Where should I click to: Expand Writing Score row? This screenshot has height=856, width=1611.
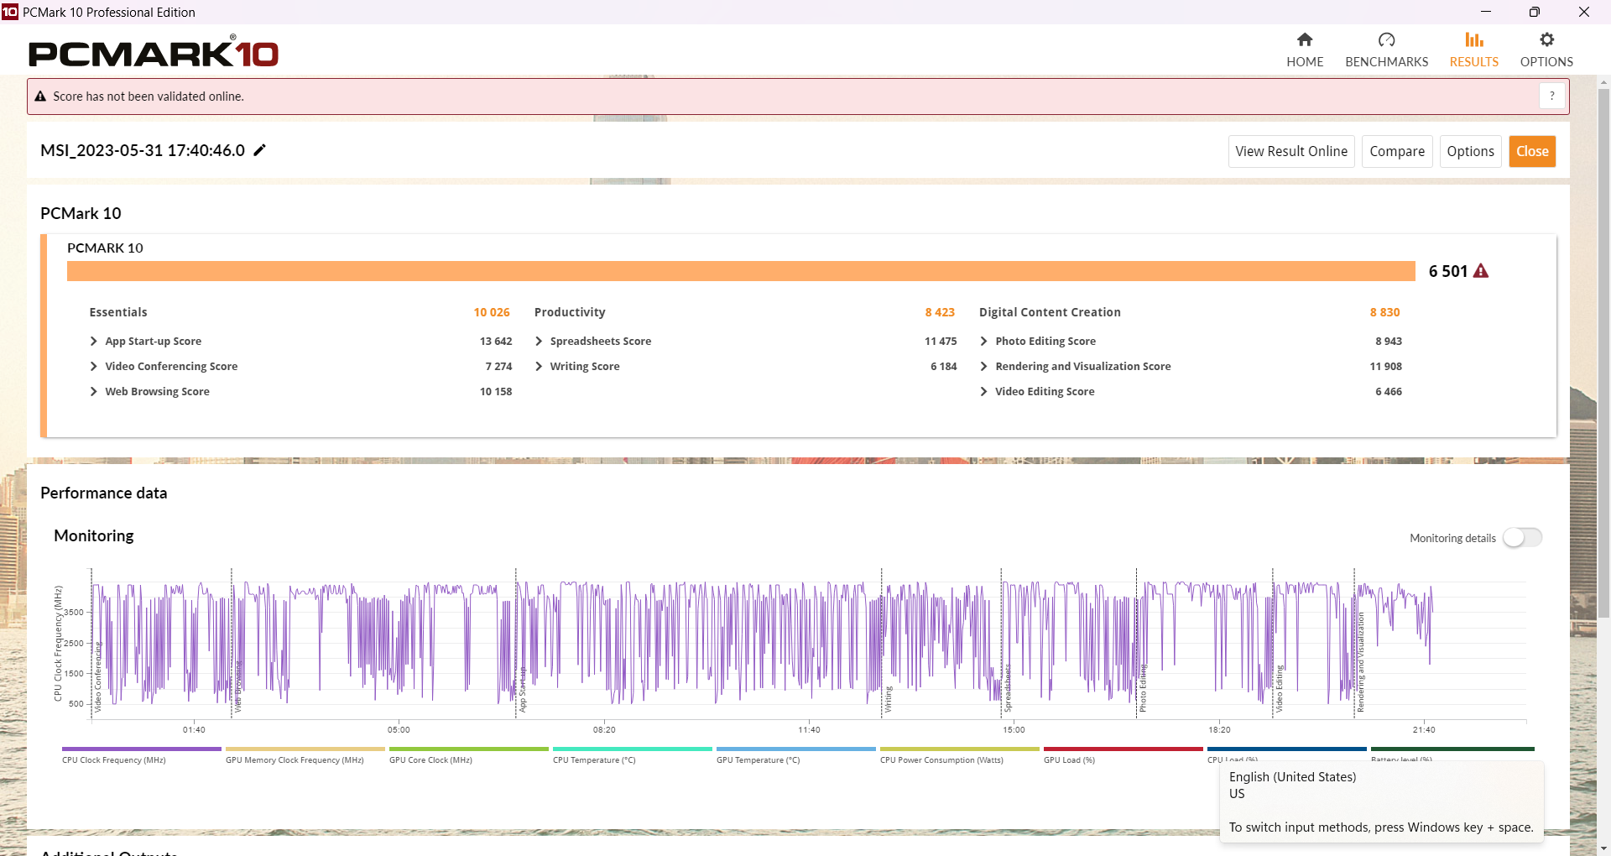539,367
